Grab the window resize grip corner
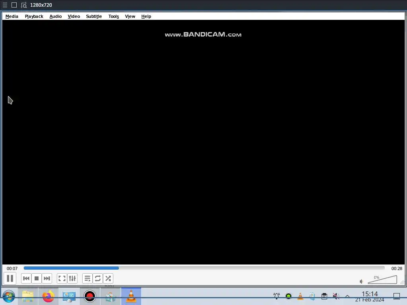The width and height of the screenshot is (407, 305). 402,282
